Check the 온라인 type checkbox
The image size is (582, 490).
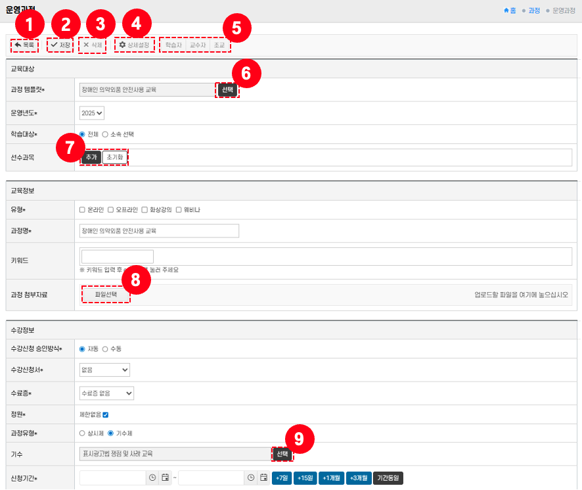tap(82, 210)
